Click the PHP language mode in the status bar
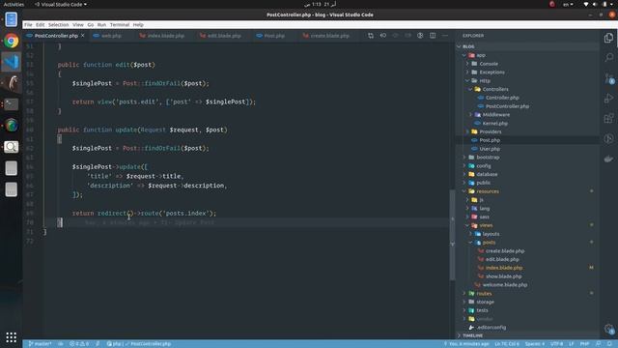 pos(584,344)
